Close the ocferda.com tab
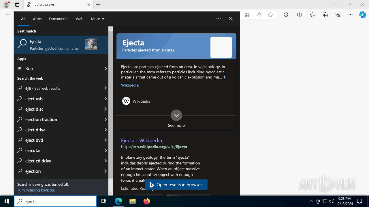Viewport: 369px width, 207px height. pos(89,5)
